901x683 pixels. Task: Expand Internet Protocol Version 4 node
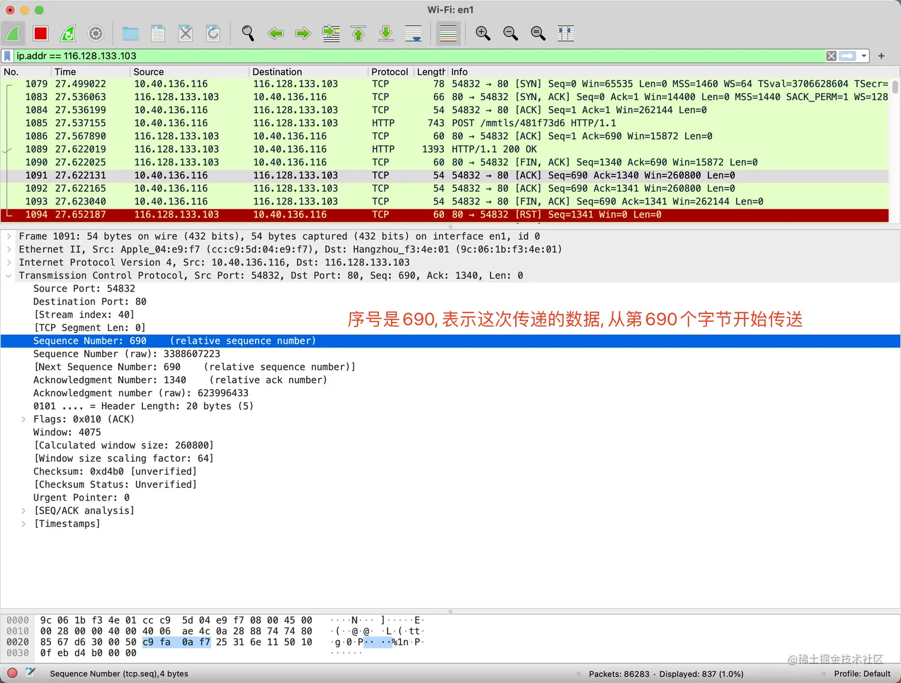click(x=9, y=263)
